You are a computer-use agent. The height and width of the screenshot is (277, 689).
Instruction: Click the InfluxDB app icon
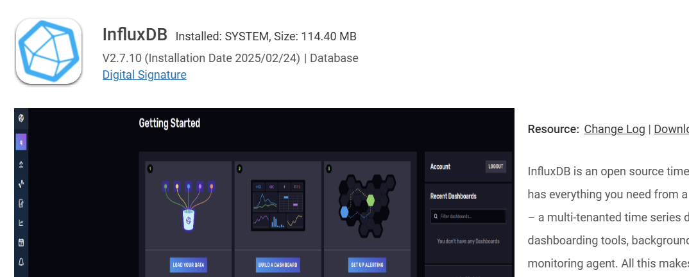49,51
